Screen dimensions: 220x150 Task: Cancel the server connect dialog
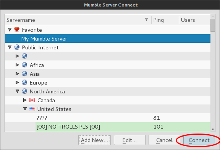point(164,140)
